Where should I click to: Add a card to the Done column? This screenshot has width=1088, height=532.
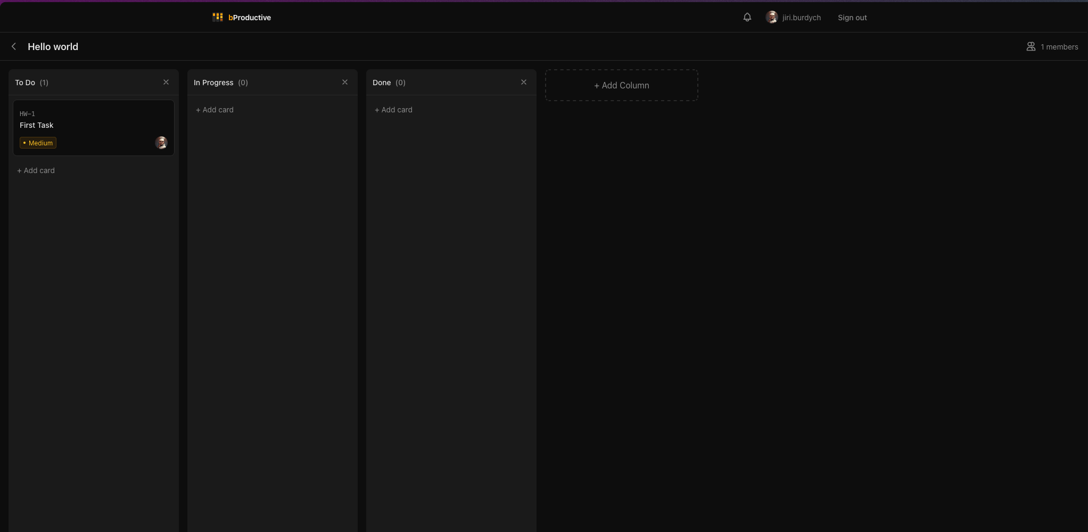(393, 110)
